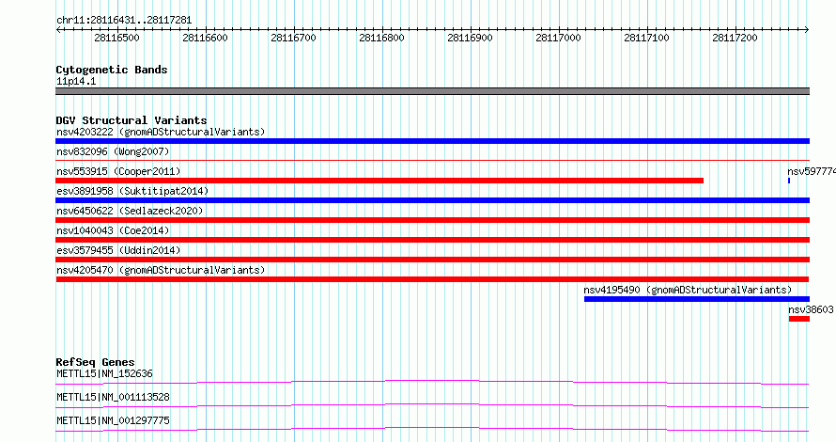Click the 28117100 ruler position label
This screenshot has width=836, height=442.
[x=647, y=38]
